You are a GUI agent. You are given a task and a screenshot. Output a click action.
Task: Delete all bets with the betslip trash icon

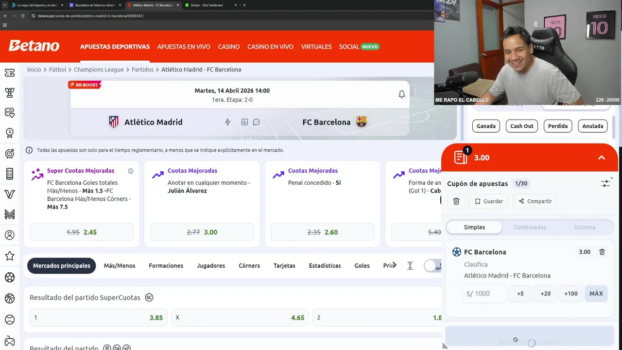point(456,201)
